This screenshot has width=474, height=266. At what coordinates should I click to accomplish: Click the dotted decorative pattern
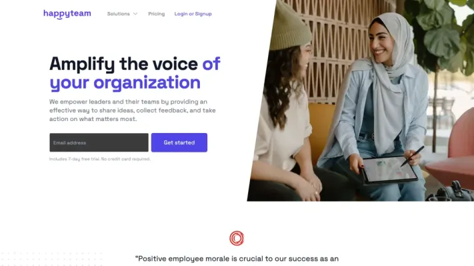point(51,259)
